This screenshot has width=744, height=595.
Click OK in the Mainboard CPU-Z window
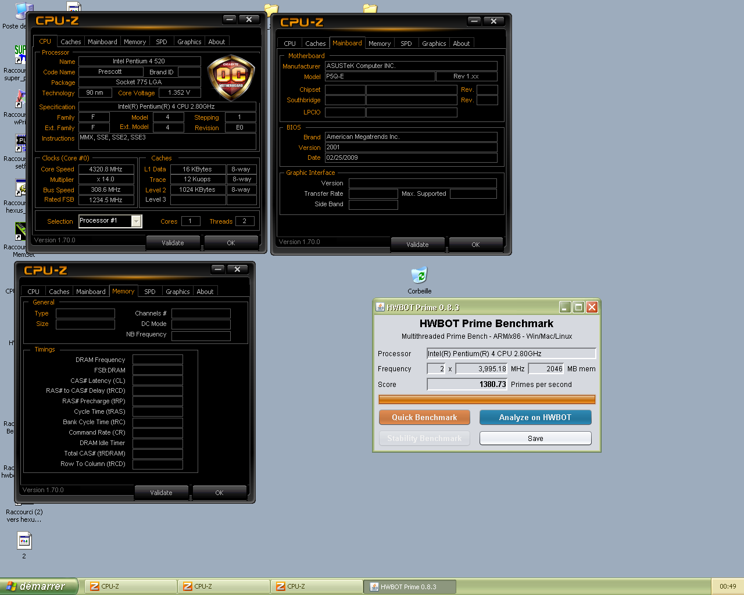475,245
